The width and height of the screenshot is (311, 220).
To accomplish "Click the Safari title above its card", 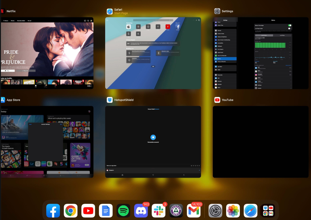I will (118, 10).
